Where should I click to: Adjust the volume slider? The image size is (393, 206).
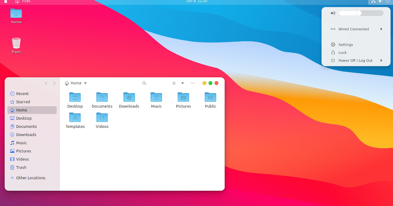(x=359, y=13)
